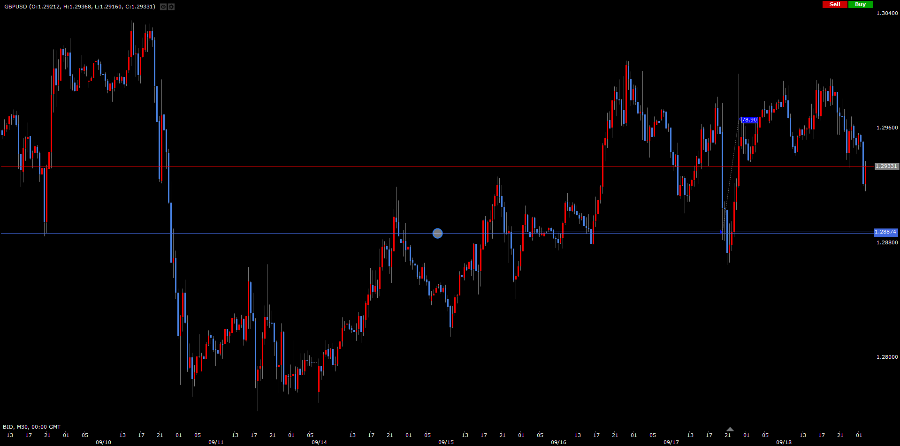Click the GBPUSD symbol title text
This screenshot has height=446, width=900.
click(15, 7)
